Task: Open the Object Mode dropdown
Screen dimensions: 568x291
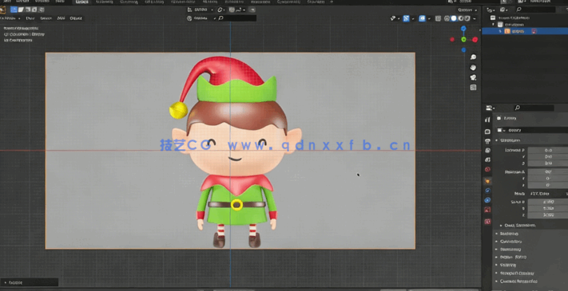Action: [x=10, y=18]
